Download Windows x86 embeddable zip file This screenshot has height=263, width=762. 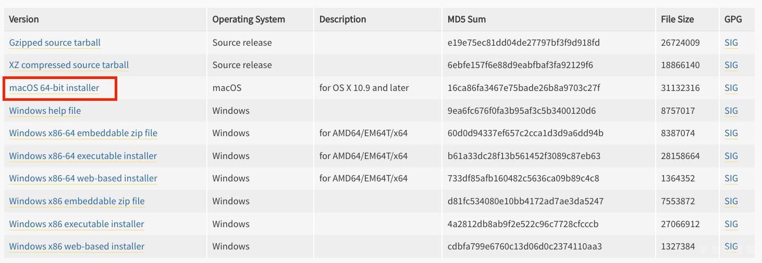[77, 201]
